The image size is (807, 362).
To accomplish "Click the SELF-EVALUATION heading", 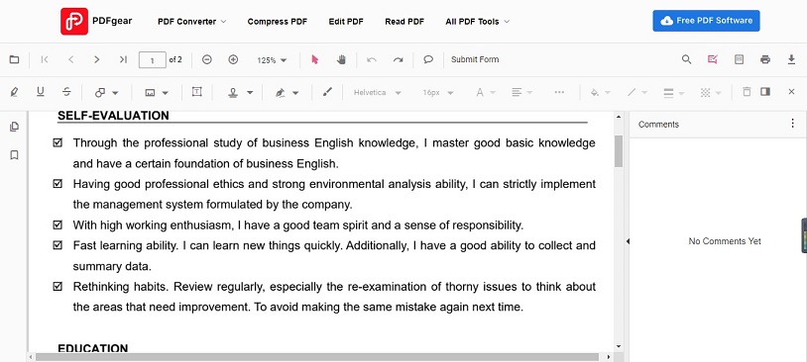I will pos(113,116).
